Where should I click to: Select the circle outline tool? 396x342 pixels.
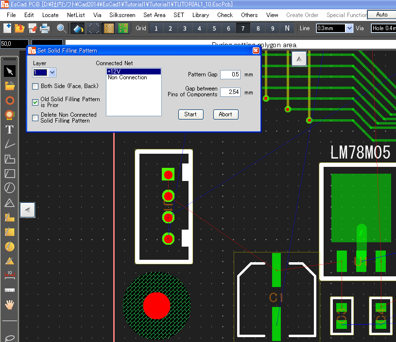point(10,188)
